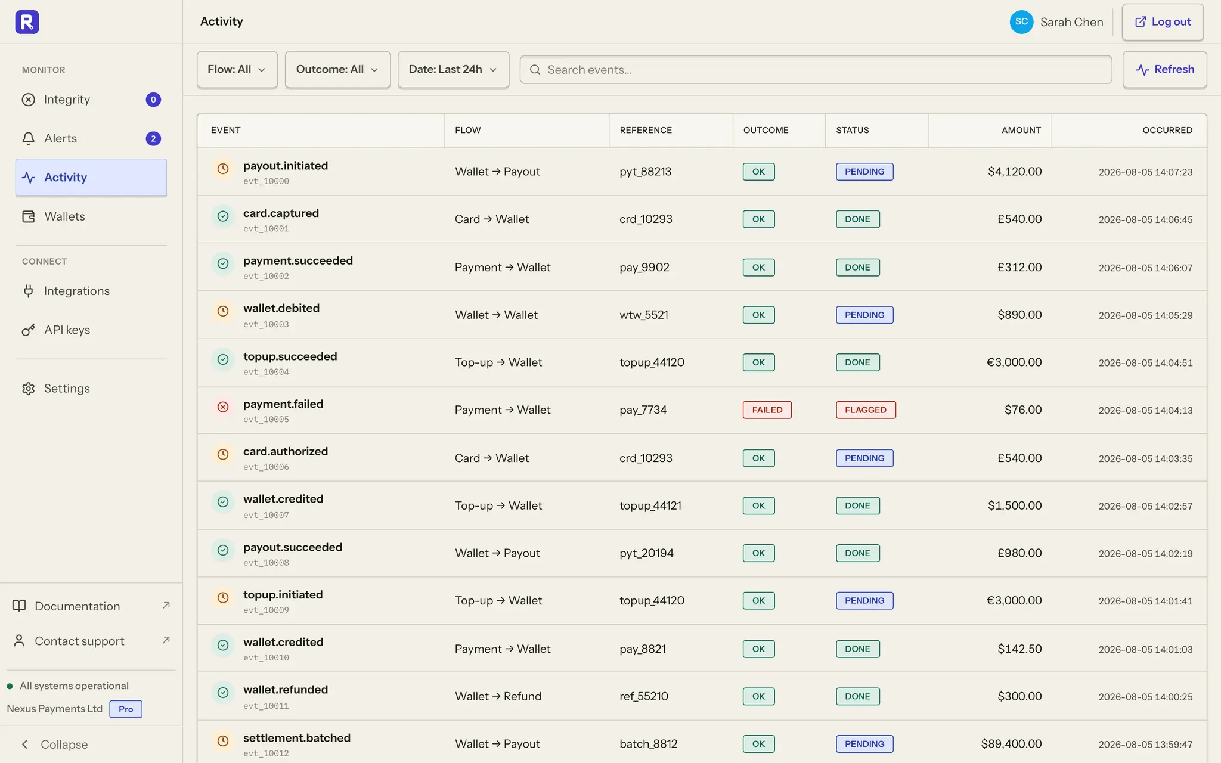The height and width of the screenshot is (763, 1221).
Task: Click the clock icon on card.authorized row
Action: [x=222, y=454]
